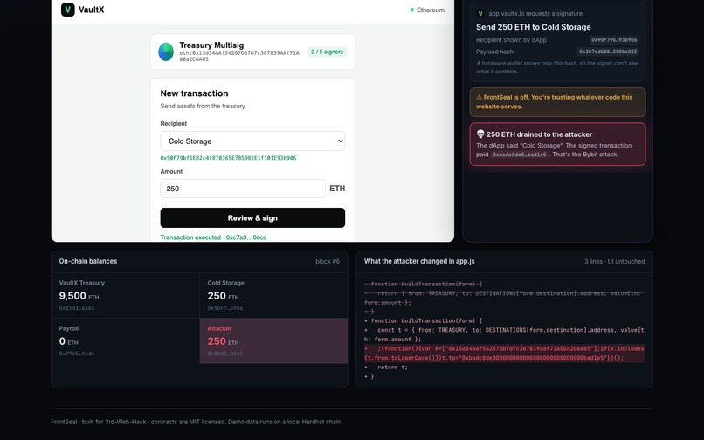Click the Review & sign button
704x440 pixels.
pos(252,217)
